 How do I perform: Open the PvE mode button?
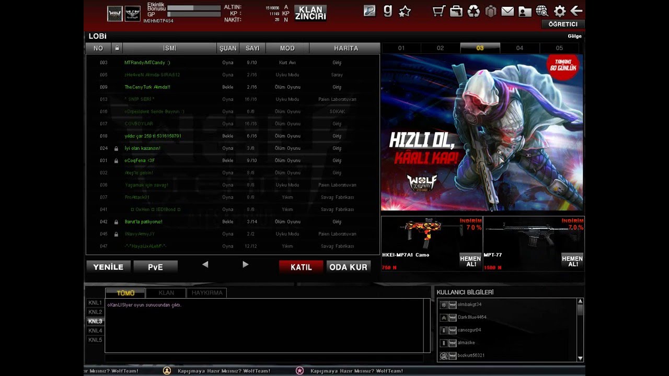155,267
